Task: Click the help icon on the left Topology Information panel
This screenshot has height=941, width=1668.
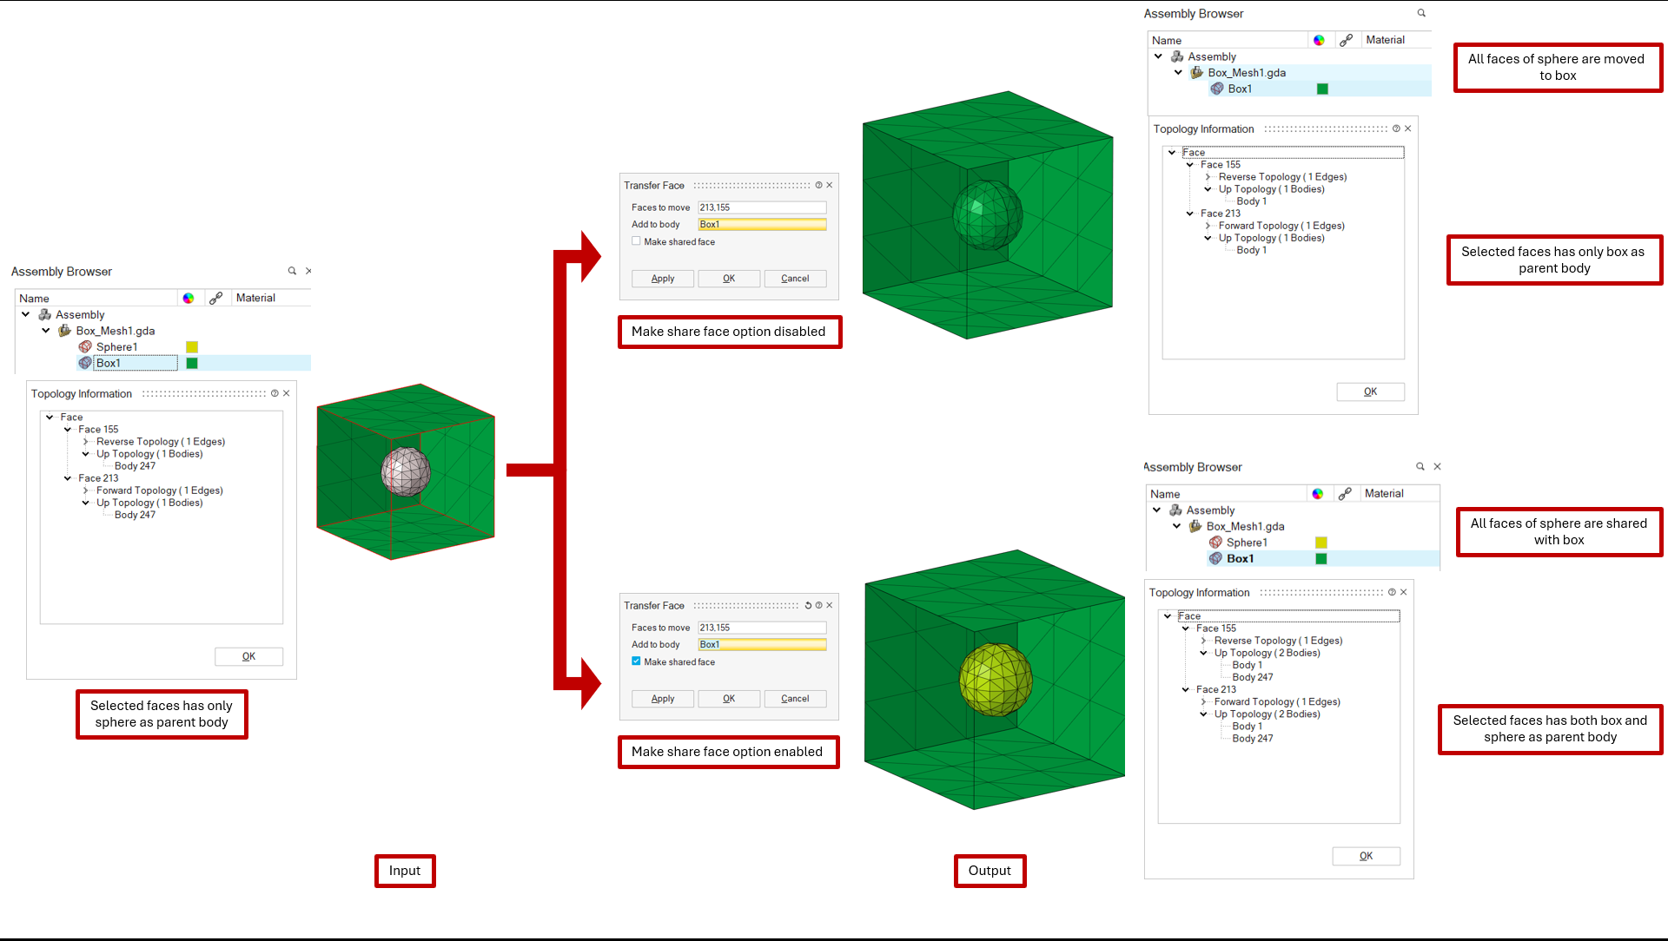Action: pos(275,393)
